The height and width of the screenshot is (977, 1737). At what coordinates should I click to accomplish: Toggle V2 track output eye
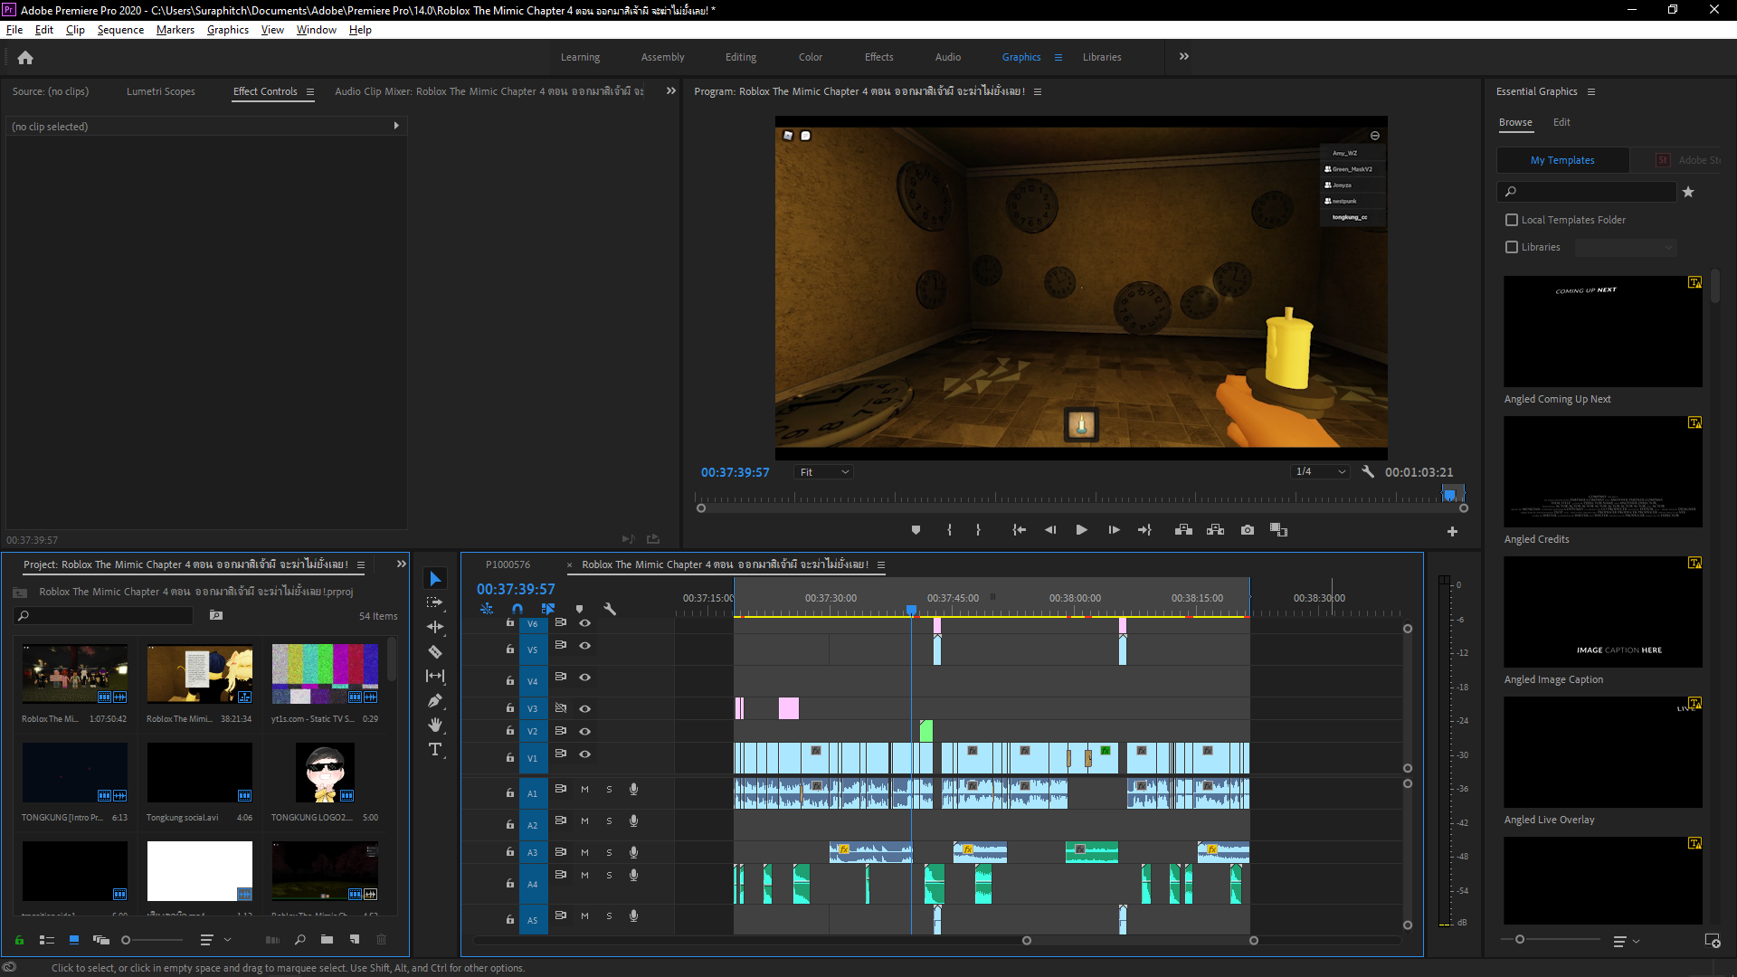coord(585,732)
